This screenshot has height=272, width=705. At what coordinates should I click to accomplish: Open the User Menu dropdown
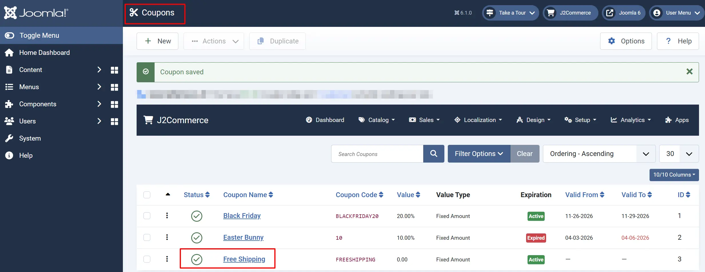pos(677,13)
